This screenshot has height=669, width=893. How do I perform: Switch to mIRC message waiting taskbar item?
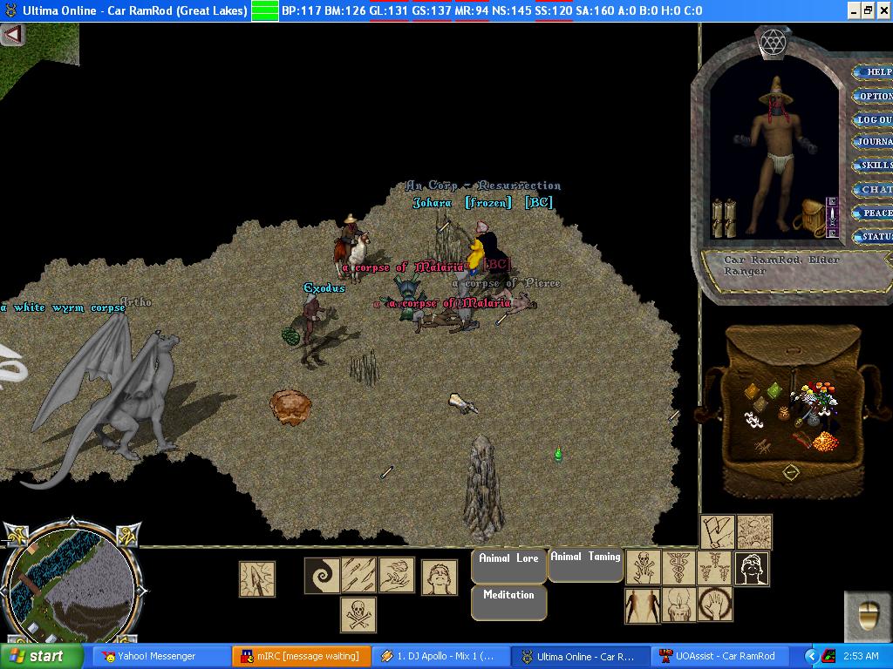coord(302,657)
